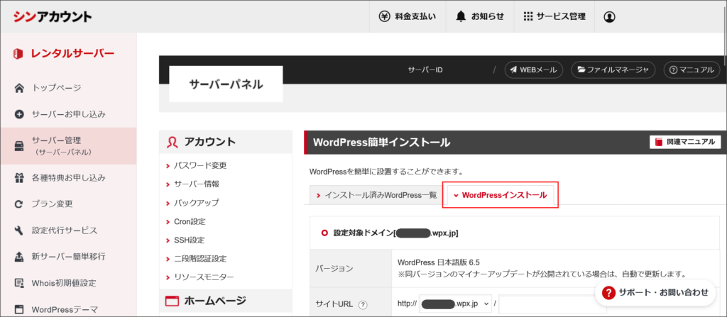
Task: Open パスワード変更 link
Action: pyautogui.click(x=200, y=165)
